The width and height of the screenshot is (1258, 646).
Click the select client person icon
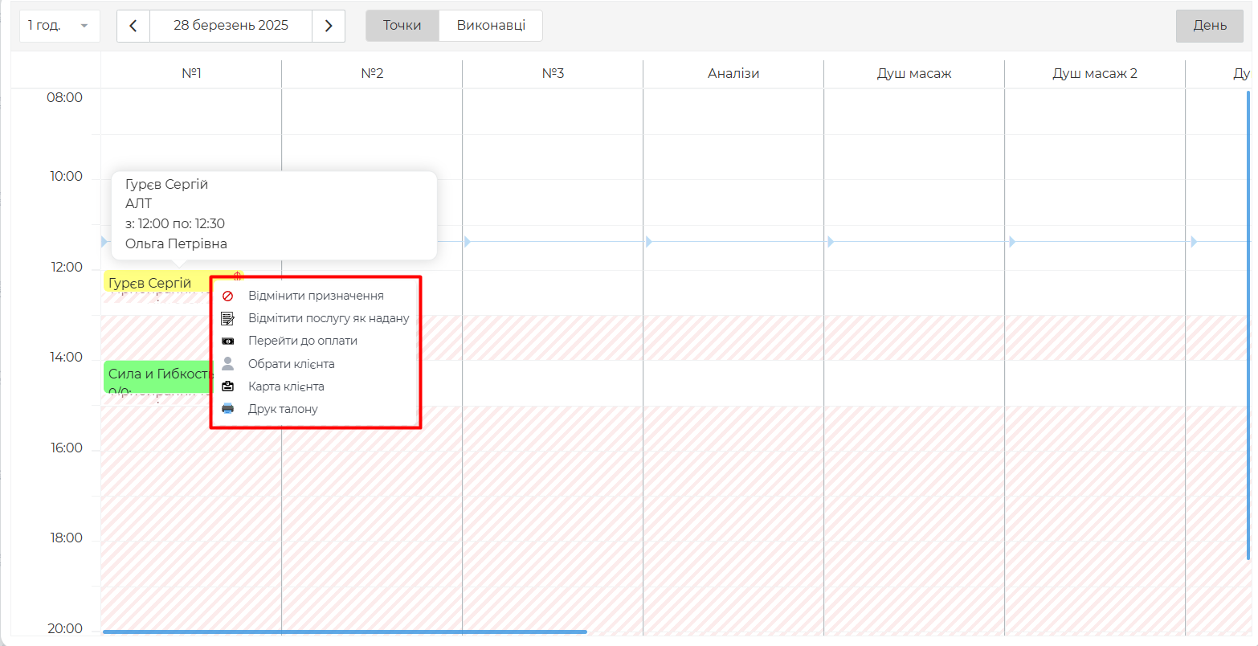[x=227, y=364]
